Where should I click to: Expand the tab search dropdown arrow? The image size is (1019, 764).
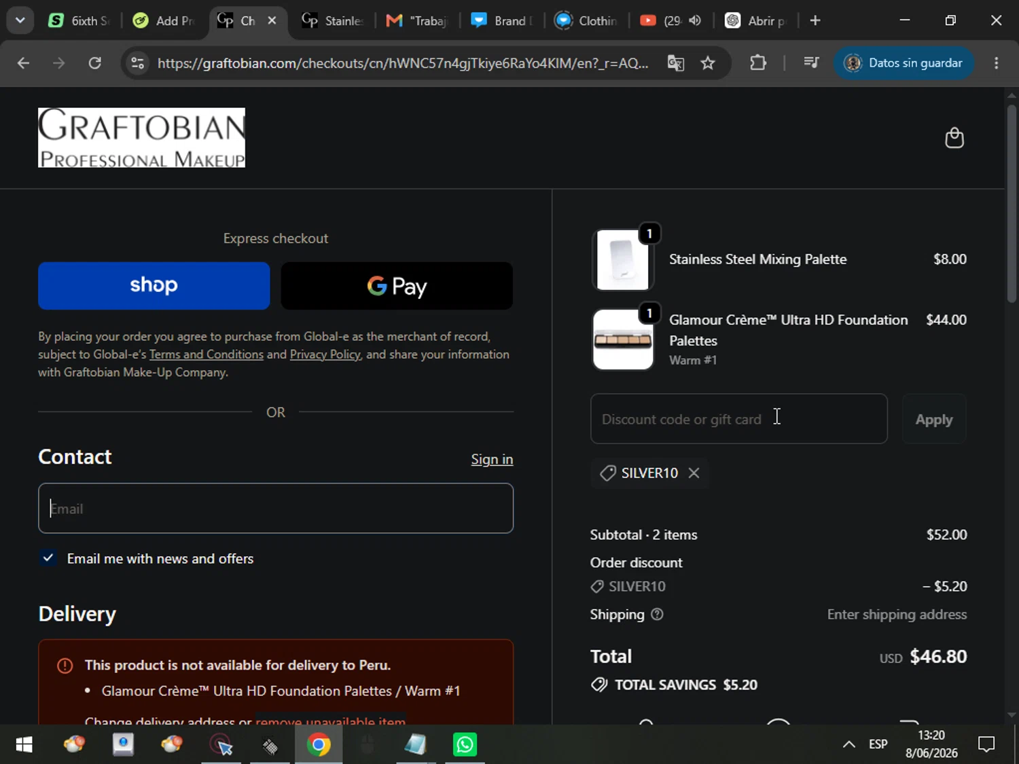[x=20, y=21]
